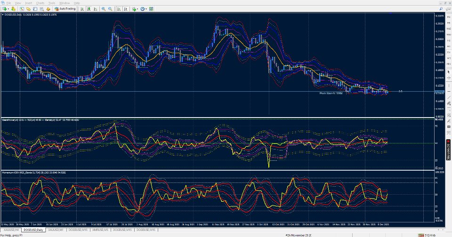This screenshot has width=452, height=237.
Task: Select the Vertical Line drawing tool
Action: tap(449, 86)
